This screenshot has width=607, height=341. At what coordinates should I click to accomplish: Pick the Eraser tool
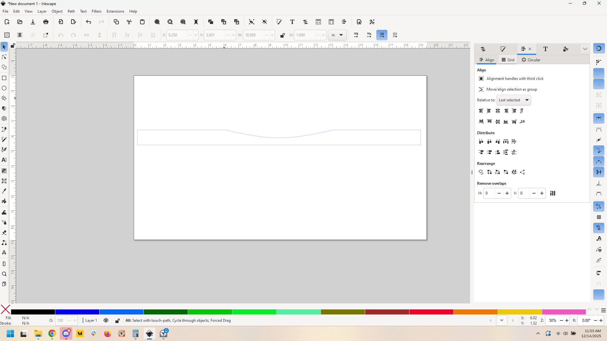click(4, 233)
